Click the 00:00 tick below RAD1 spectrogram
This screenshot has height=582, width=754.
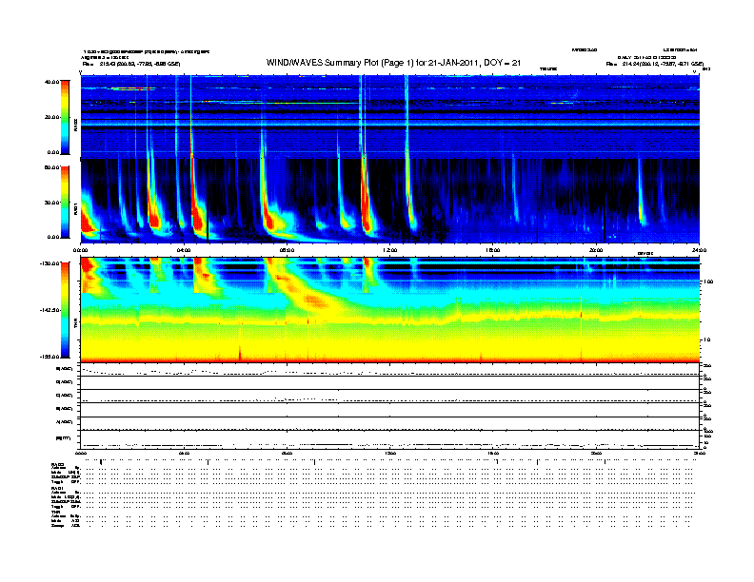coord(80,250)
